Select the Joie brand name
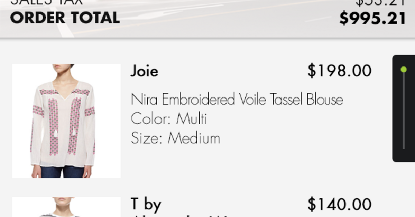Viewport: 415px width, 217px height. 144,71
